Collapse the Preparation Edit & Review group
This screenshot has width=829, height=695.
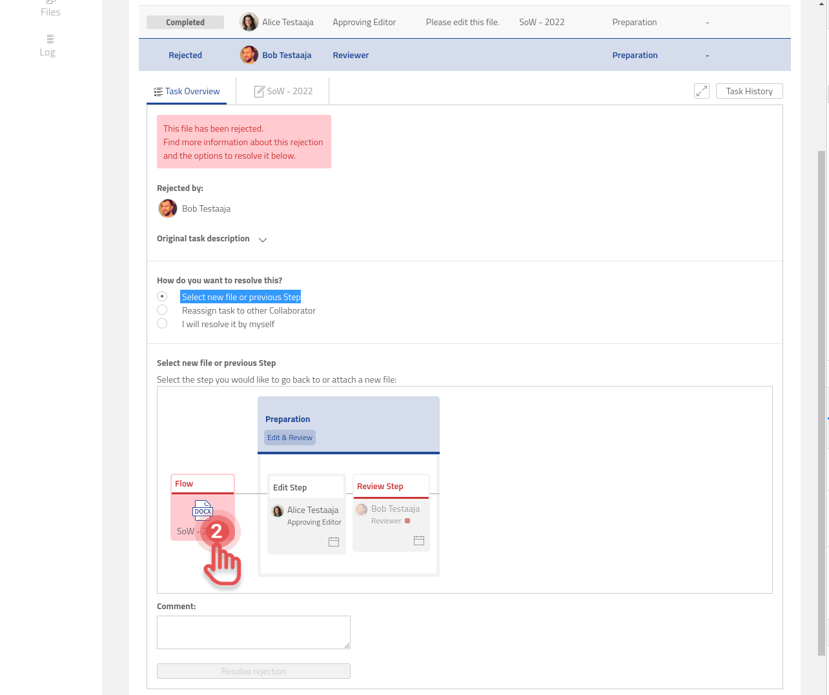click(289, 437)
